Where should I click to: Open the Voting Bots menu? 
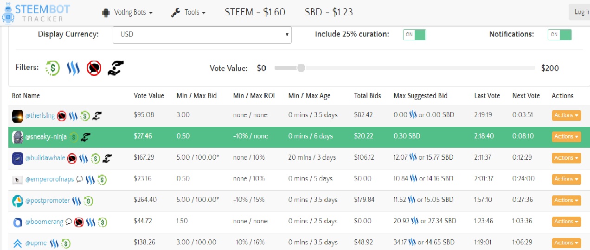pos(127,12)
